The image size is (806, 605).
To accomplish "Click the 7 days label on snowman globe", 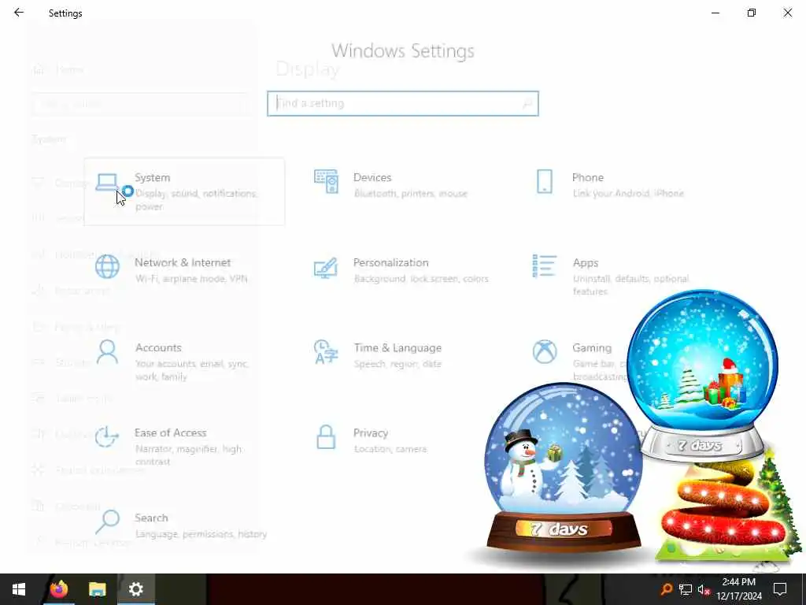I will (560, 529).
